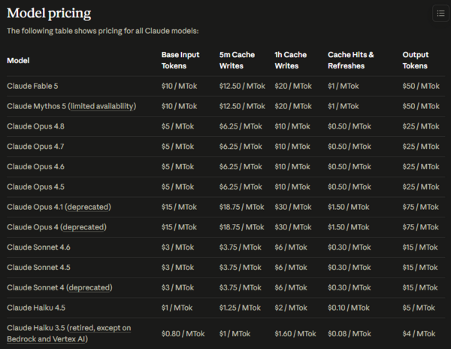Click Claude Sonnet 4.6 output price $15 / MTok
This screenshot has height=349, width=451.
[420, 247]
